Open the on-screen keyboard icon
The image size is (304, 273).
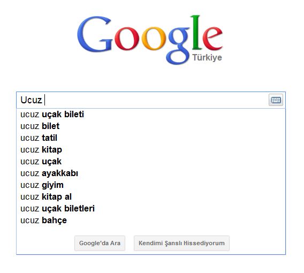tap(276, 100)
